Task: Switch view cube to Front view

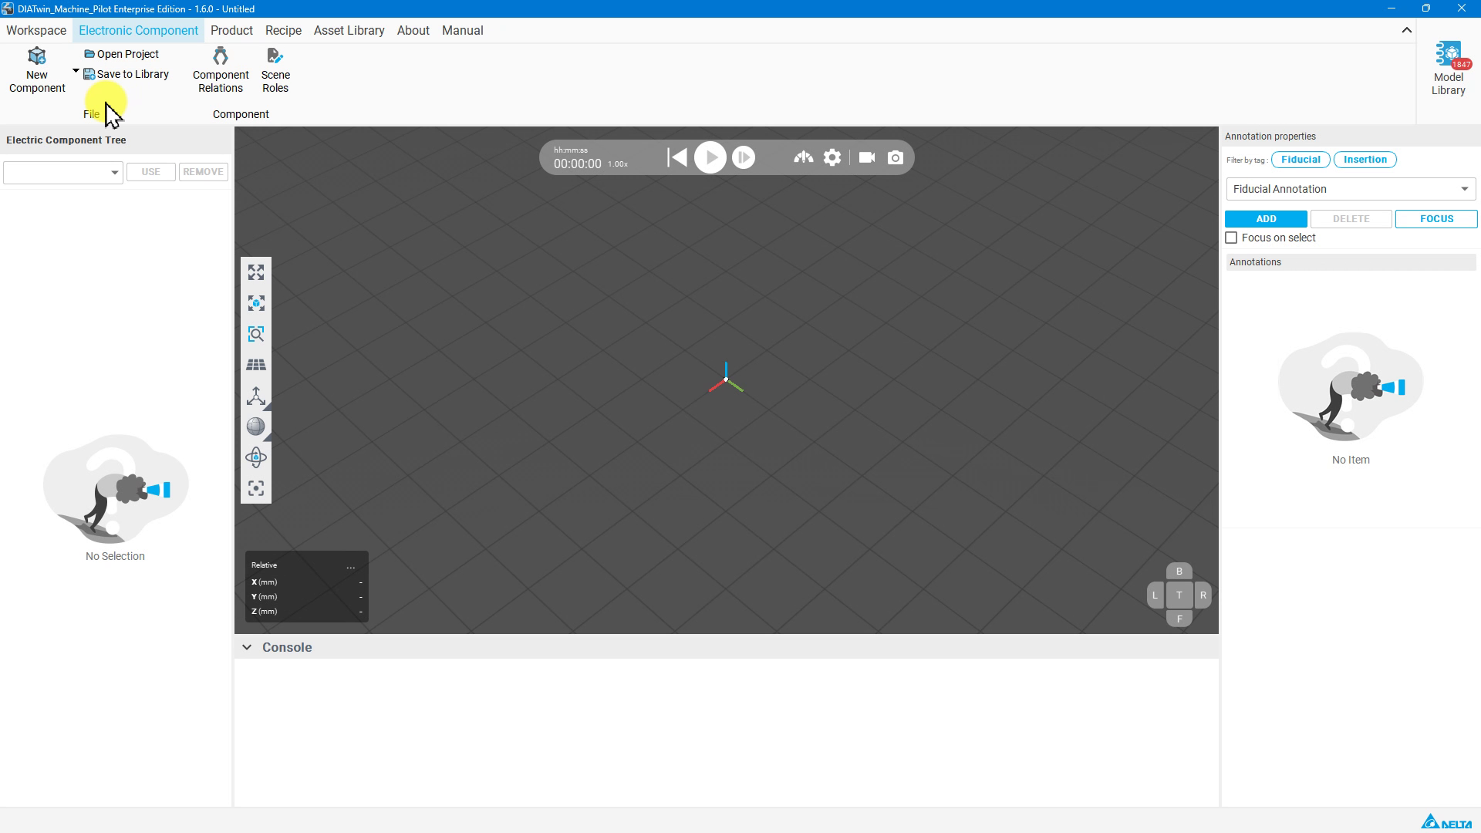Action: pyautogui.click(x=1179, y=619)
